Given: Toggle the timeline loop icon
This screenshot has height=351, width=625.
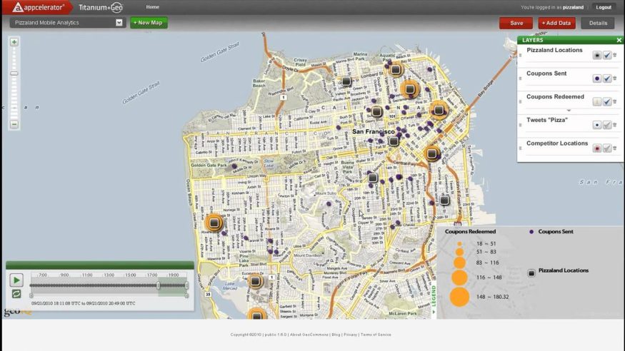Looking at the screenshot, I should 16,293.
